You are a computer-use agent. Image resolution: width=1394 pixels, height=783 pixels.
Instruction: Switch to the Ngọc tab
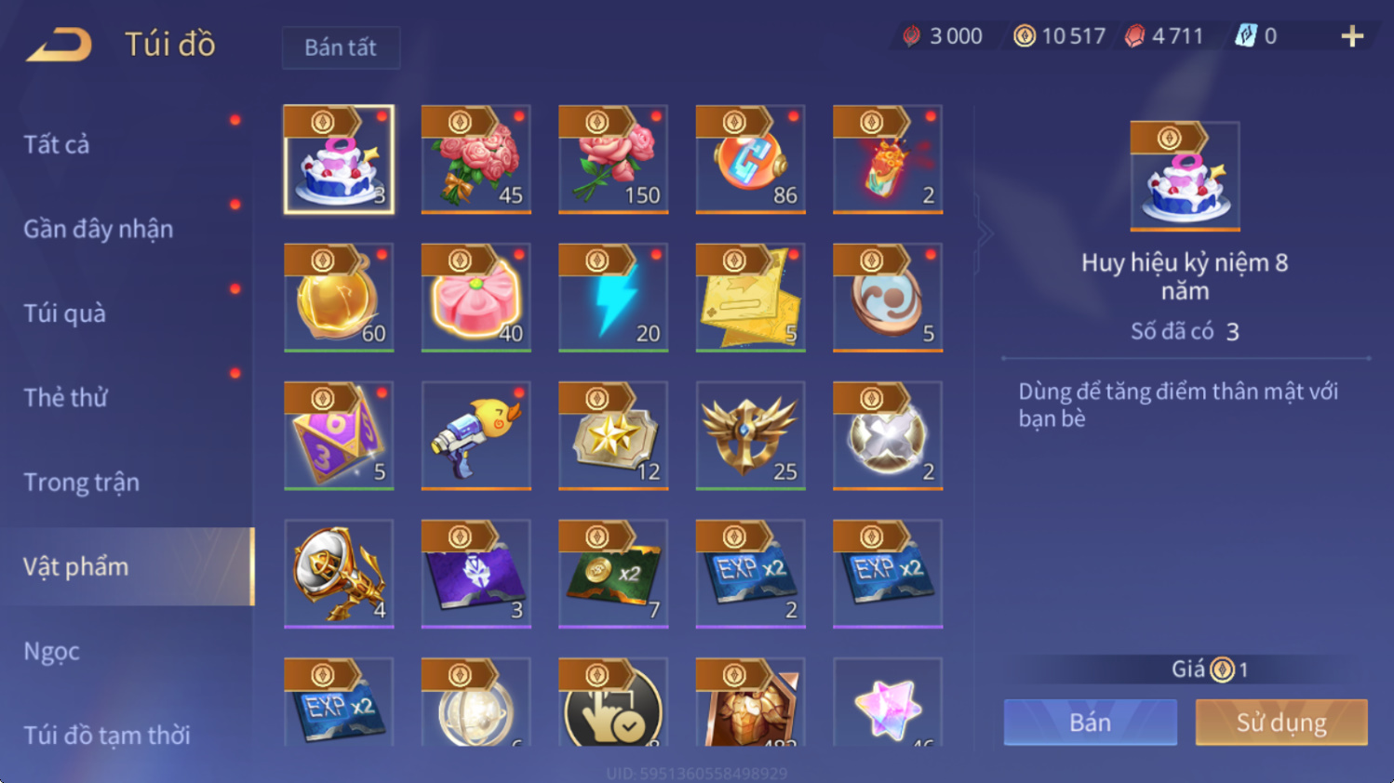(x=51, y=652)
